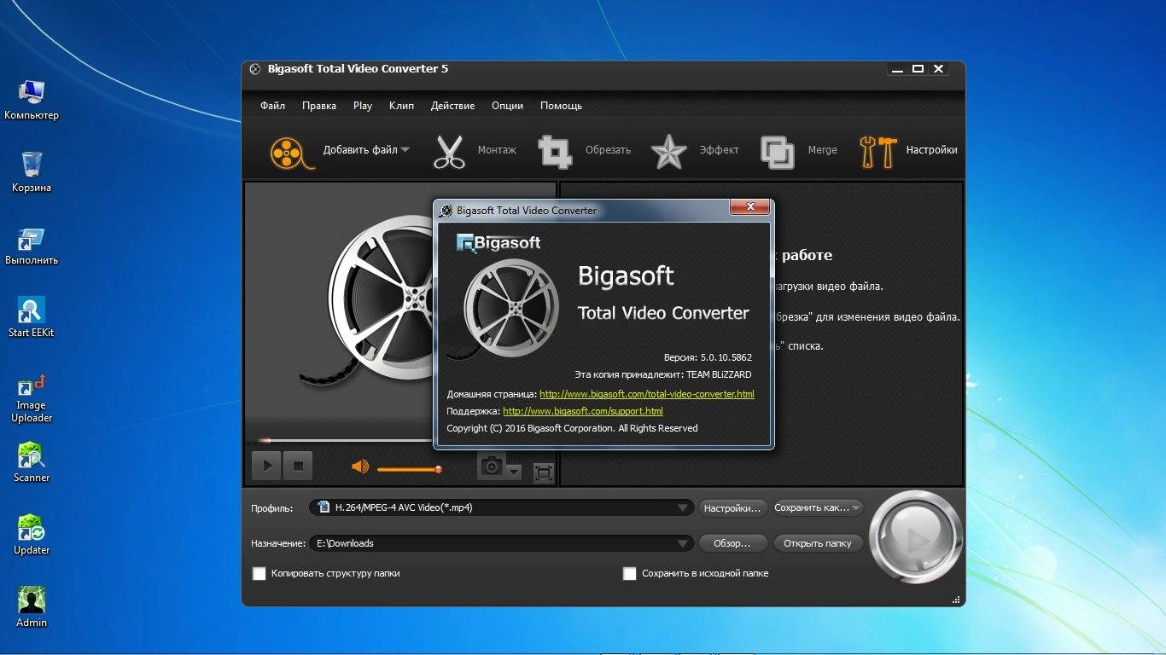Click the stop button in preview player
1166x655 pixels.
pos(298,466)
